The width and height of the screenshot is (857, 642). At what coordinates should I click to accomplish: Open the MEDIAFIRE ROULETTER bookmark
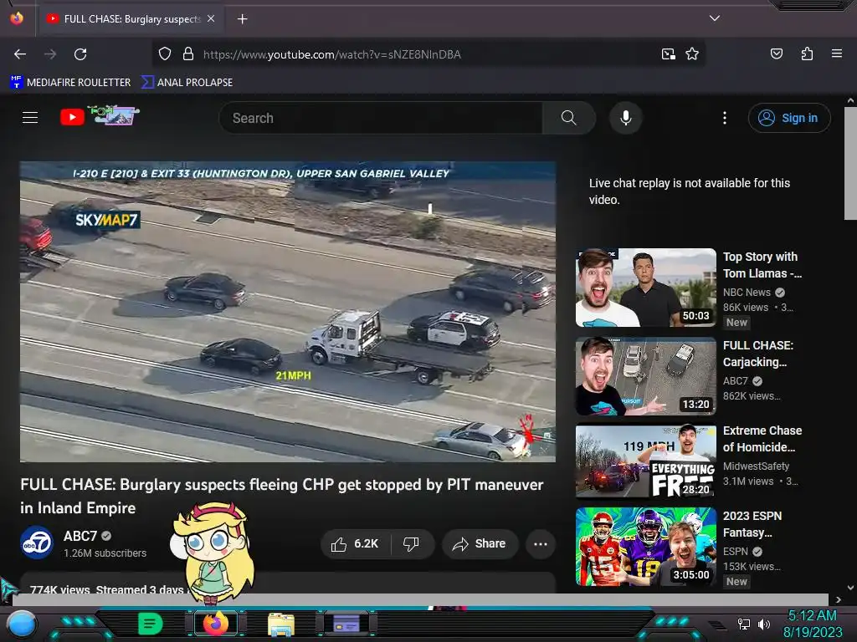70,83
